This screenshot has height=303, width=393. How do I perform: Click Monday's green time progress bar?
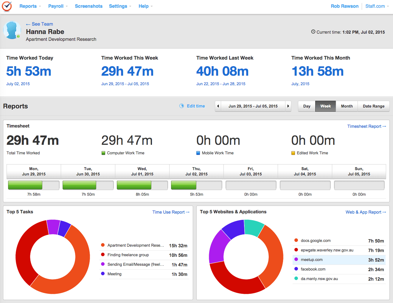click(x=25, y=185)
